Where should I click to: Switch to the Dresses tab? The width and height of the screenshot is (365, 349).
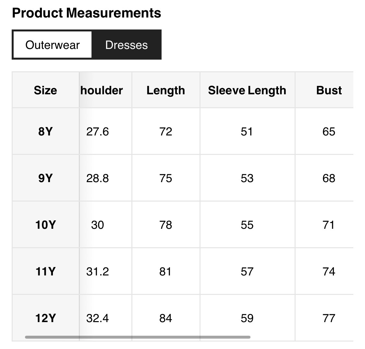pyautogui.click(x=126, y=45)
